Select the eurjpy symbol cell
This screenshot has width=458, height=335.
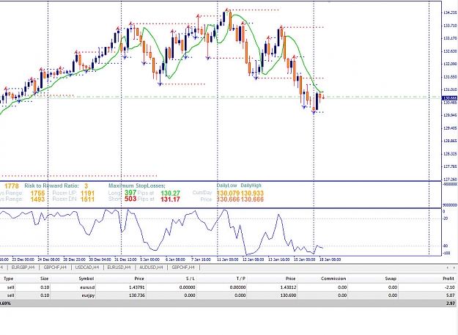[88, 295]
